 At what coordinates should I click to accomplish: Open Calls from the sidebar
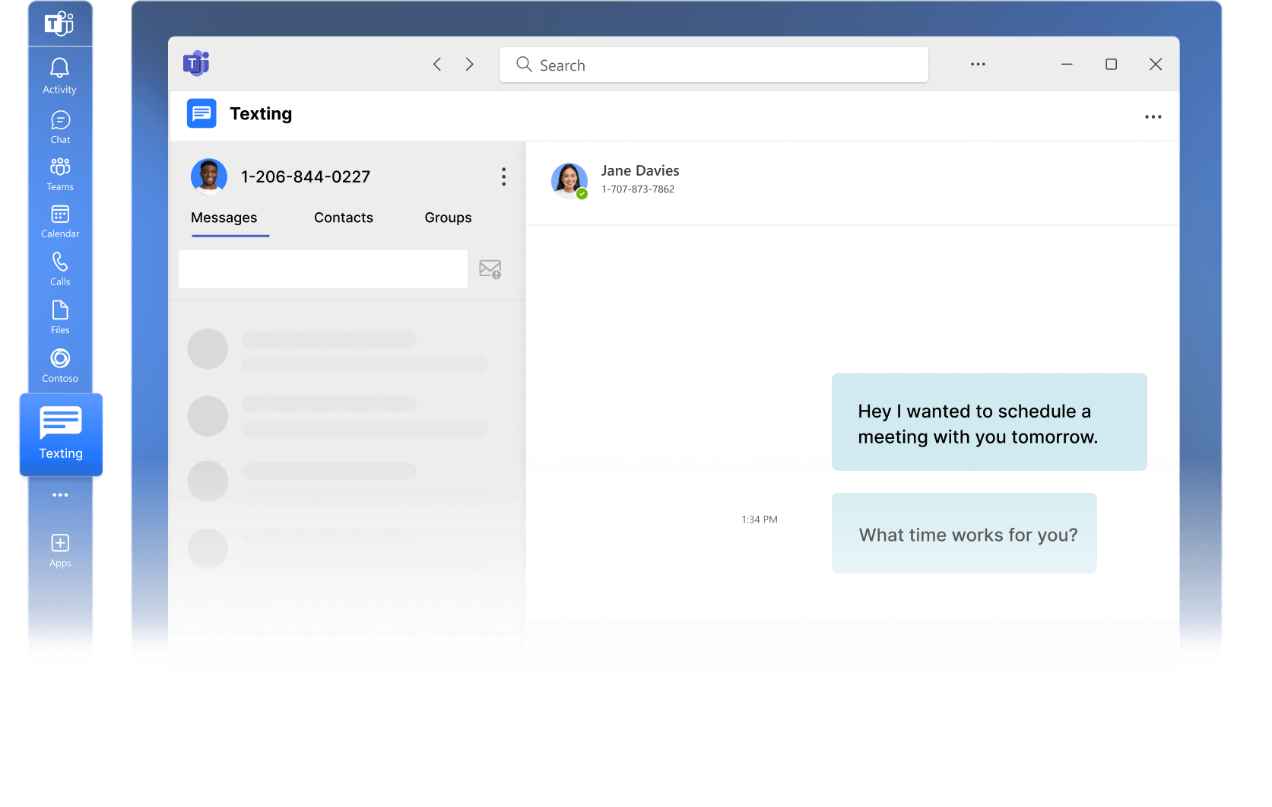(60, 268)
